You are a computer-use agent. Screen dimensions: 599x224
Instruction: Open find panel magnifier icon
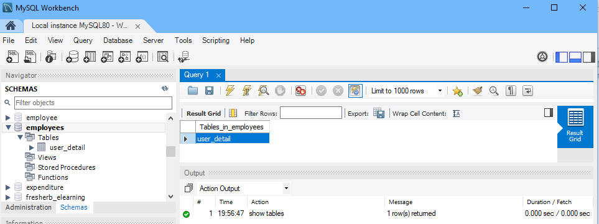pos(495,91)
